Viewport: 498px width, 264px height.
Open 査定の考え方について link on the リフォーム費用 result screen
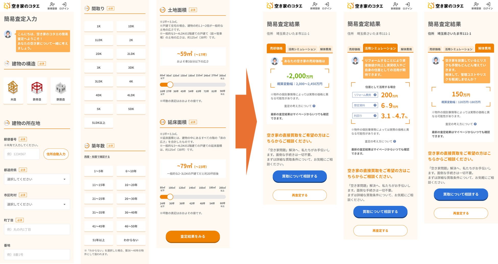(378, 141)
